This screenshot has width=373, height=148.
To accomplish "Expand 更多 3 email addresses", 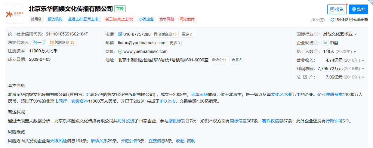I will point(175,43).
